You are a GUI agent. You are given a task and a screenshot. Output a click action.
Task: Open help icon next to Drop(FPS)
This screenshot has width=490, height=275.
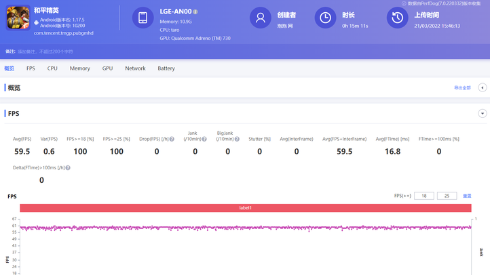172,139
